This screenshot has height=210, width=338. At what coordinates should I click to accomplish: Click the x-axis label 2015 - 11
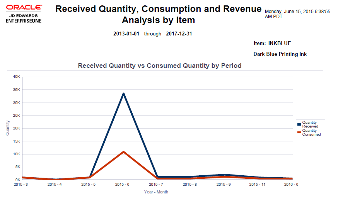point(258,185)
